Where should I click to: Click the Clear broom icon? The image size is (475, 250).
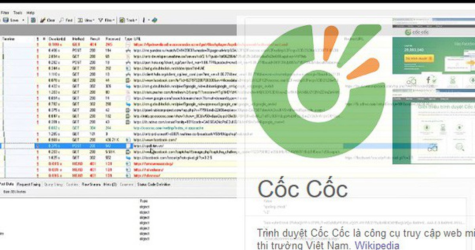42,20
